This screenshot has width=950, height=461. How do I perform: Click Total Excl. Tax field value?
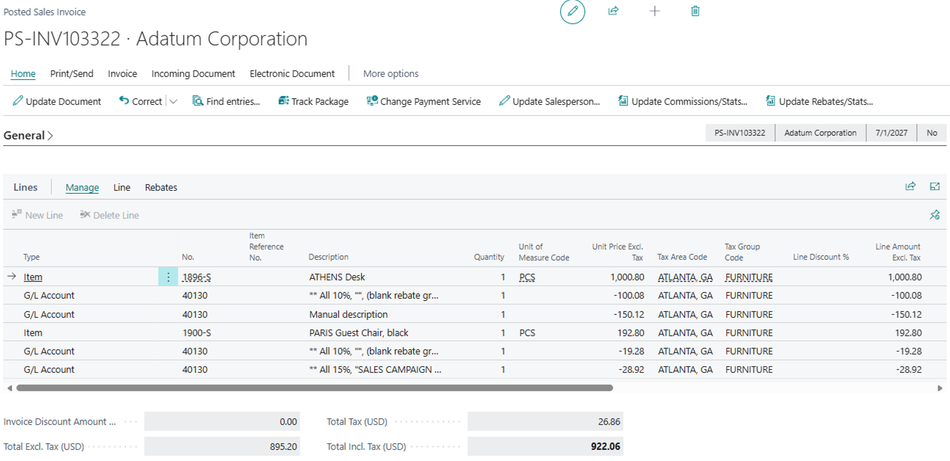pyautogui.click(x=222, y=446)
